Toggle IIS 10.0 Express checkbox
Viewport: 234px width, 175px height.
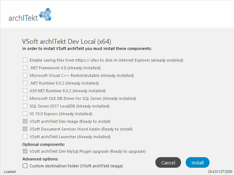click(x=25, y=114)
